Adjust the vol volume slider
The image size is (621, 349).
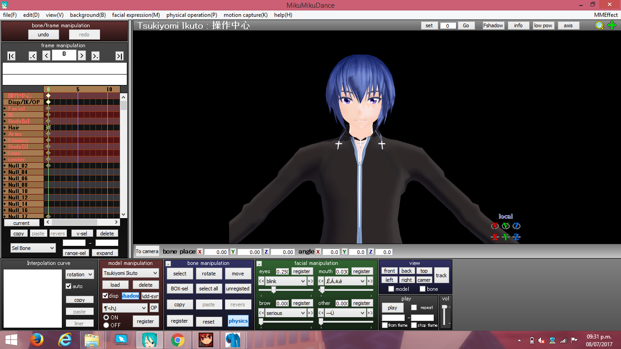444,308
